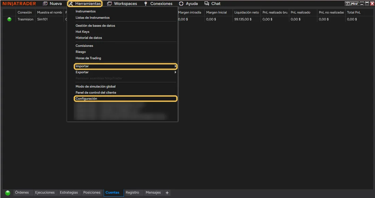Switch to the Mensajes tab
This screenshot has width=375, height=198.
(x=153, y=193)
